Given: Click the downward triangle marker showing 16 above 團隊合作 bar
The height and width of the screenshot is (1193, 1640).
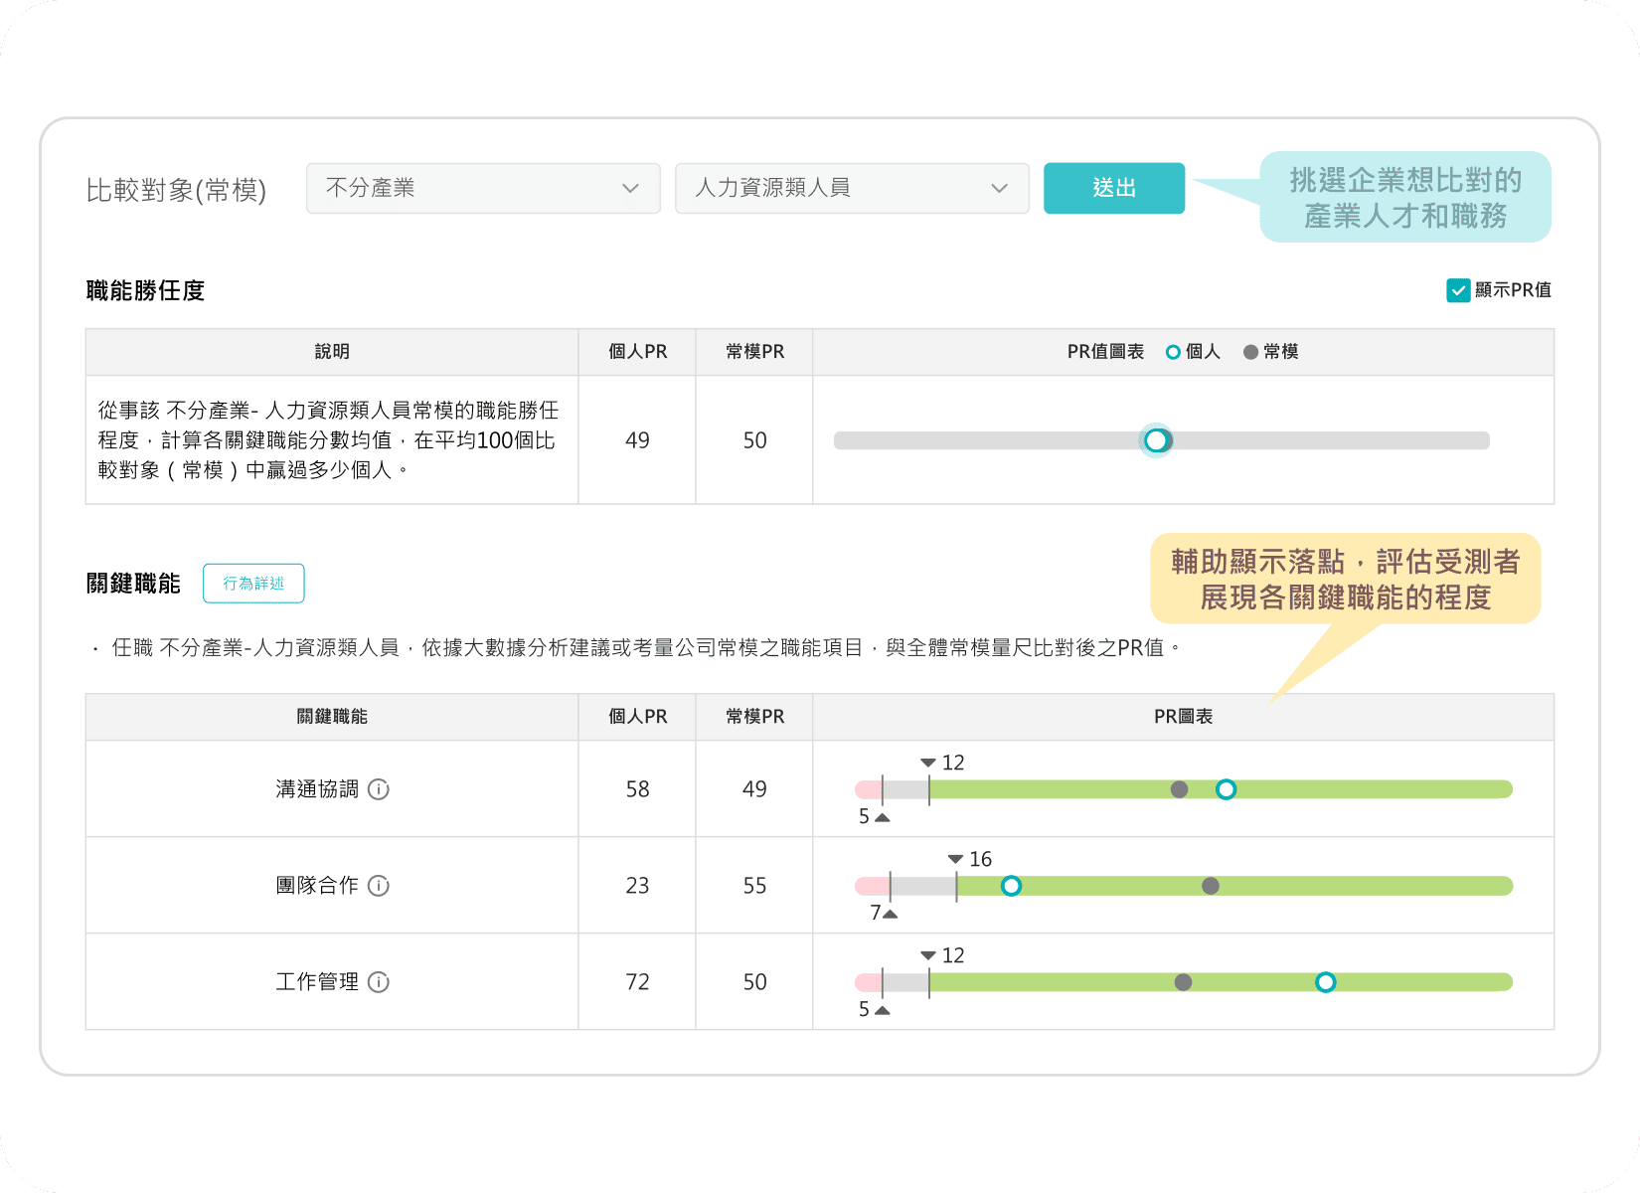Looking at the screenshot, I should tap(956, 858).
